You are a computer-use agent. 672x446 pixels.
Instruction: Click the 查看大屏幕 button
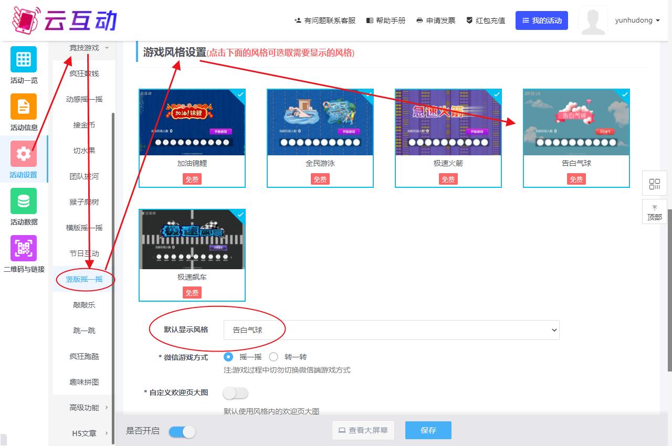point(363,430)
